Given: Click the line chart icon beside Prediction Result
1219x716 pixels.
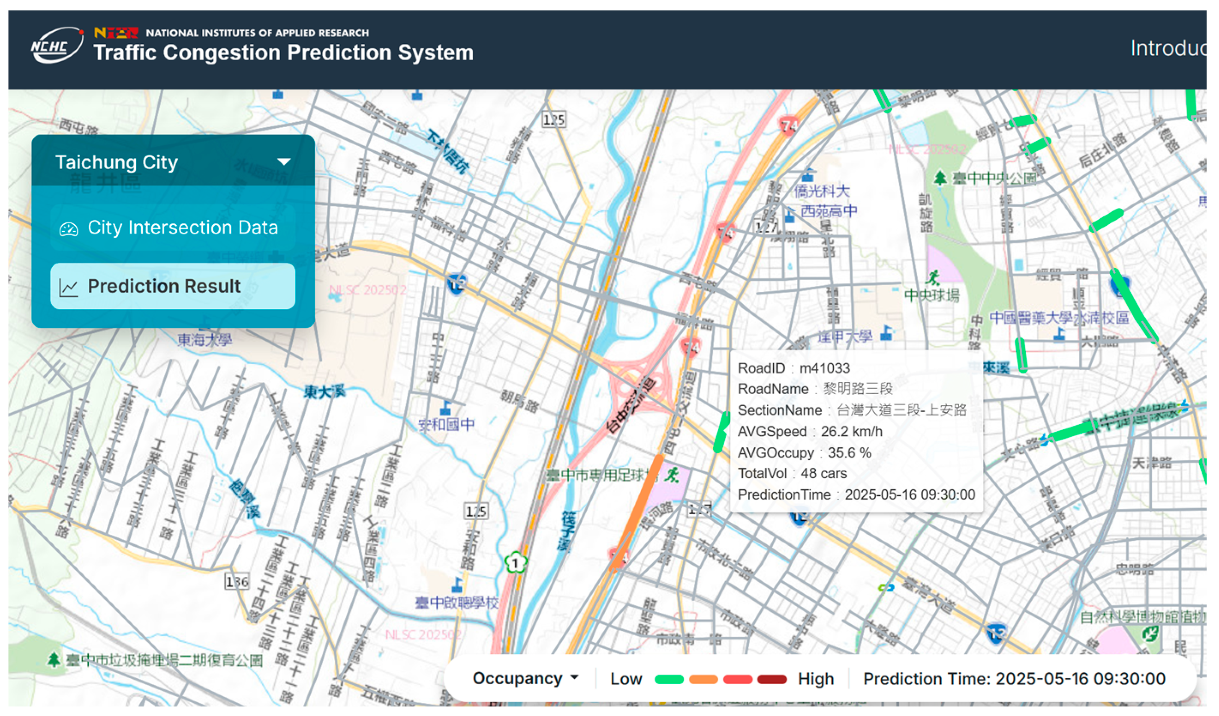Looking at the screenshot, I should (68, 288).
